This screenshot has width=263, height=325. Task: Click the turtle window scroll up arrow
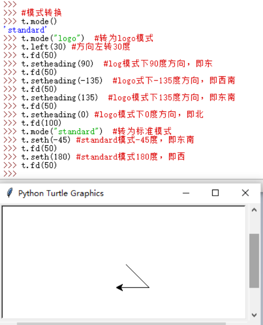coord(254,210)
